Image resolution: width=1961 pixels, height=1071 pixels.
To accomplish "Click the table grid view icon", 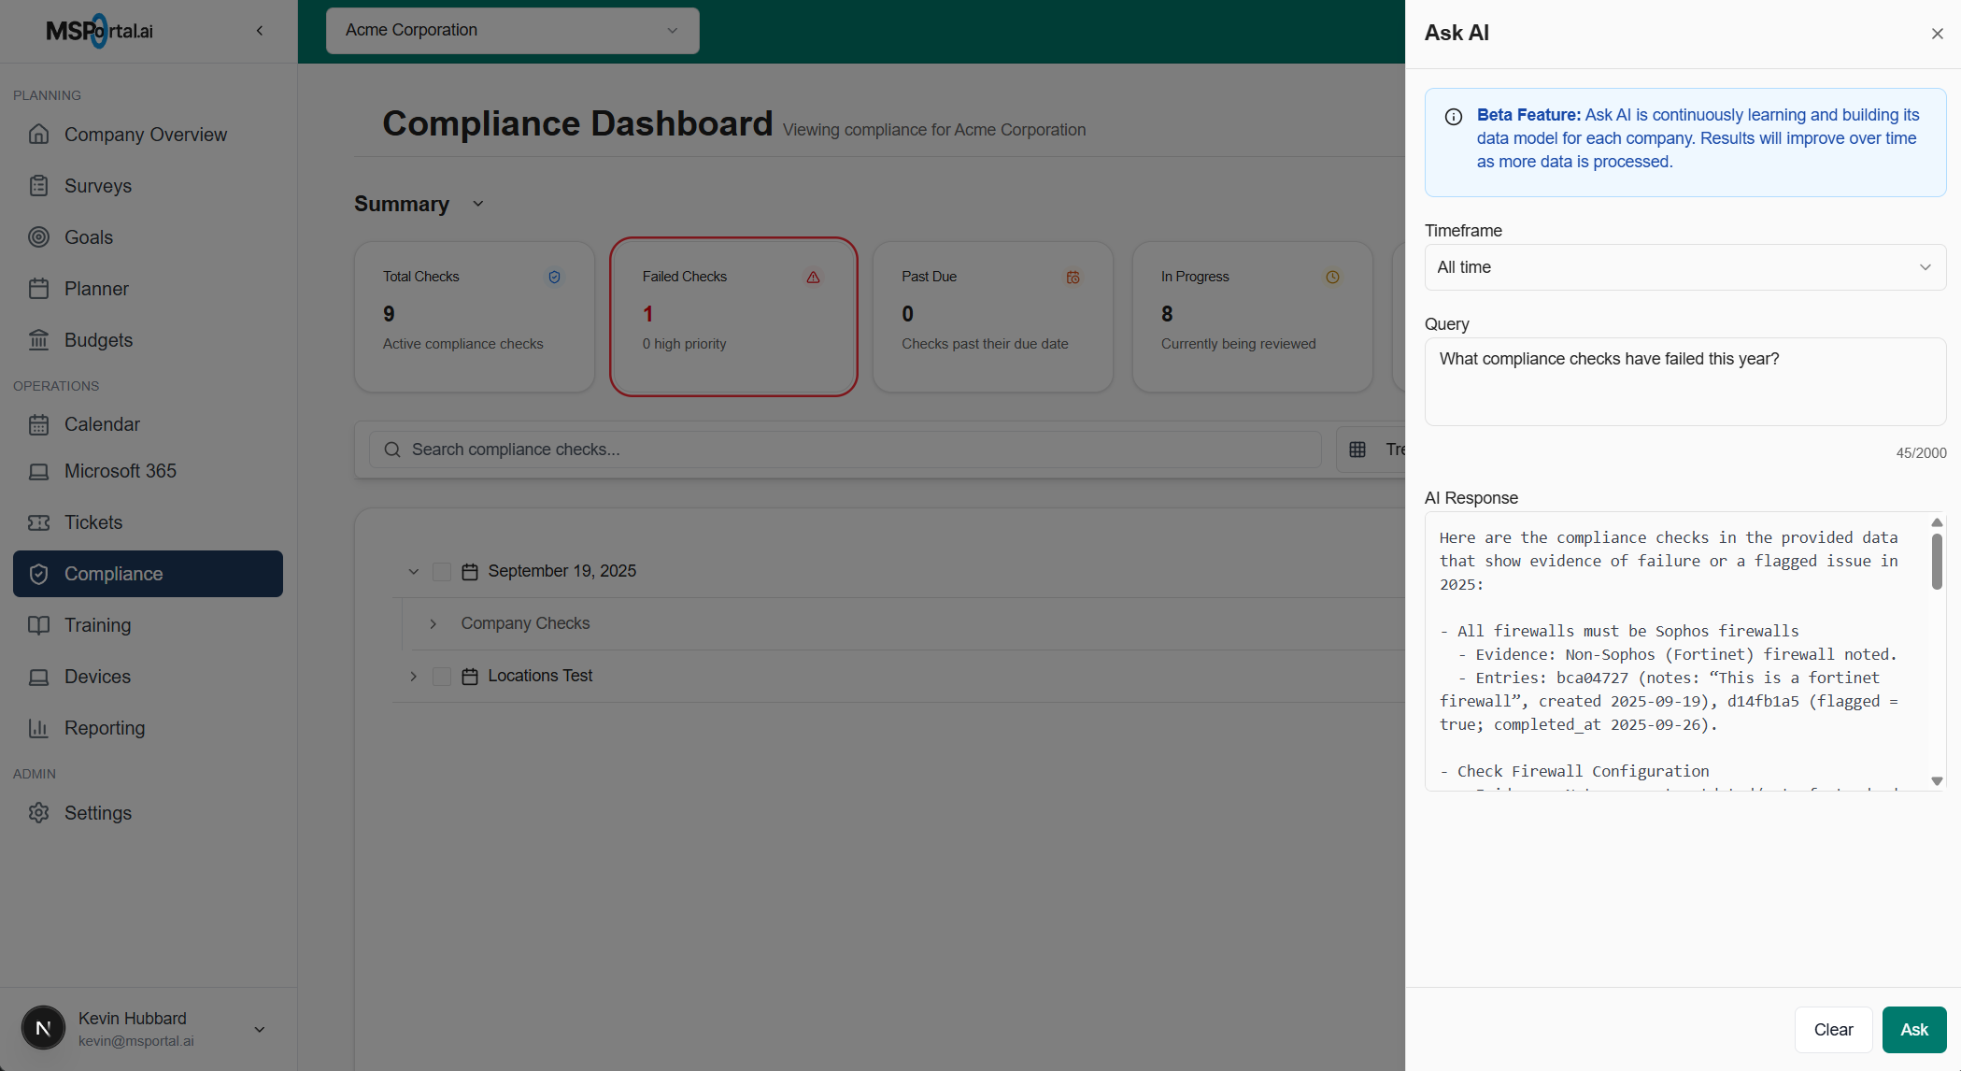I will (1357, 450).
